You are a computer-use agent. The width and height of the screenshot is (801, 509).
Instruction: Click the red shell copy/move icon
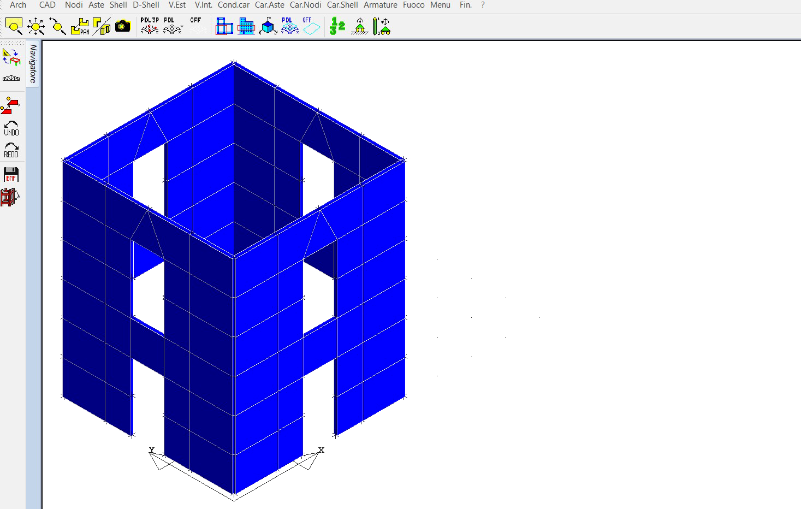click(x=10, y=105)
